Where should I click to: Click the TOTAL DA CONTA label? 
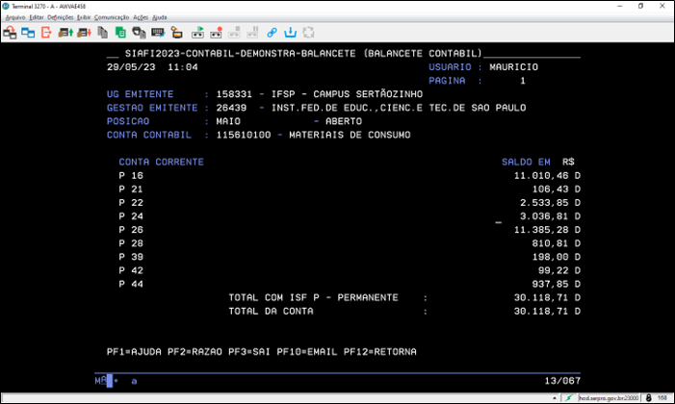tap(271, 311)
